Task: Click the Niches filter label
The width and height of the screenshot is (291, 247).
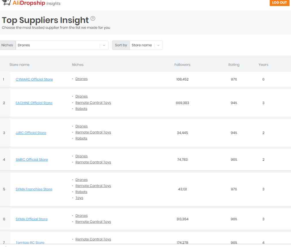Action: (7, 45)
